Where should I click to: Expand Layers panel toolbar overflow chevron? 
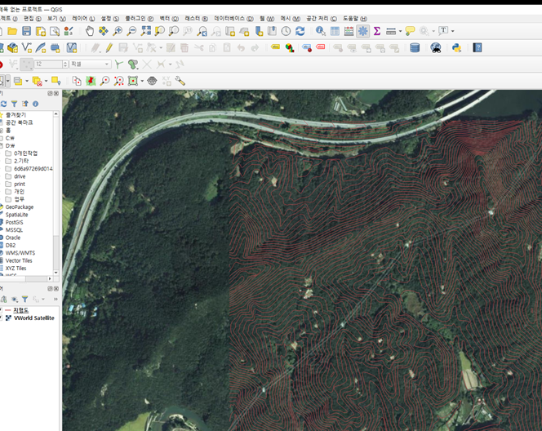pyautogui.click(x=56, y=299)
